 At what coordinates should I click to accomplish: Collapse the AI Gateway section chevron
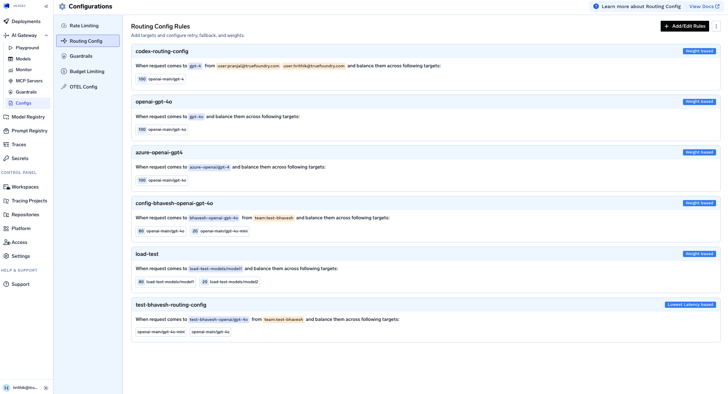coord(47,35)
